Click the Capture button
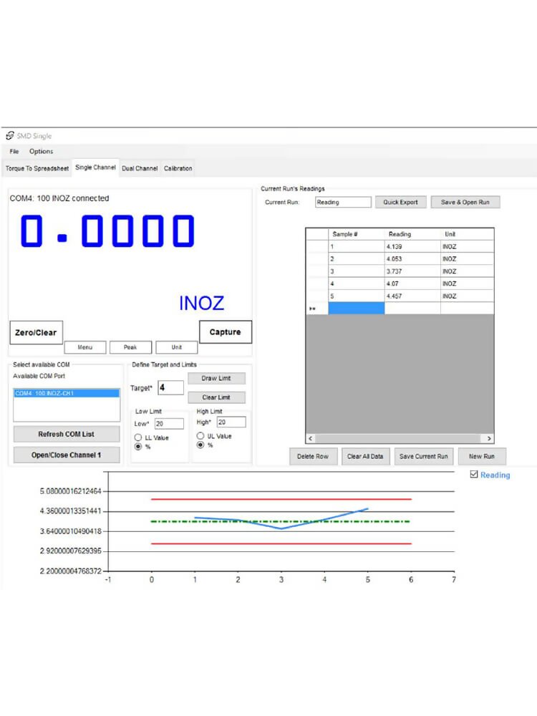 [x=225, y=332]
